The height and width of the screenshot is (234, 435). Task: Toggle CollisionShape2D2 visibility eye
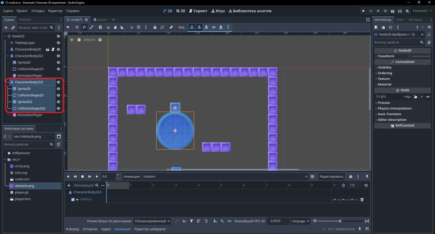tap(58, 108)
